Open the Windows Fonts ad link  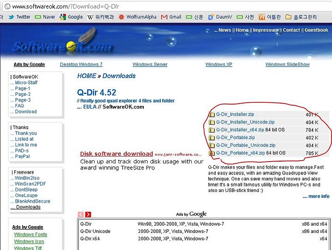click(30, 234)
